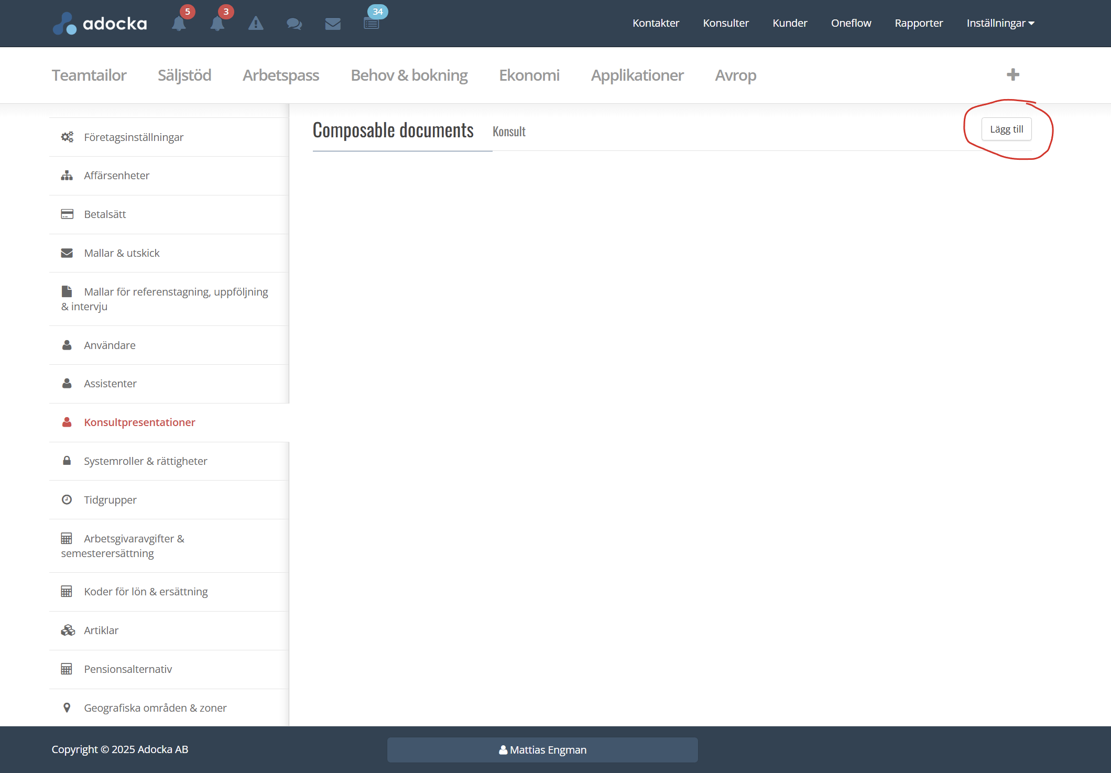This screenshot has width=1111, height=773.
Task: Switch to the Ekonomi tab
Action: coord(529,75)
